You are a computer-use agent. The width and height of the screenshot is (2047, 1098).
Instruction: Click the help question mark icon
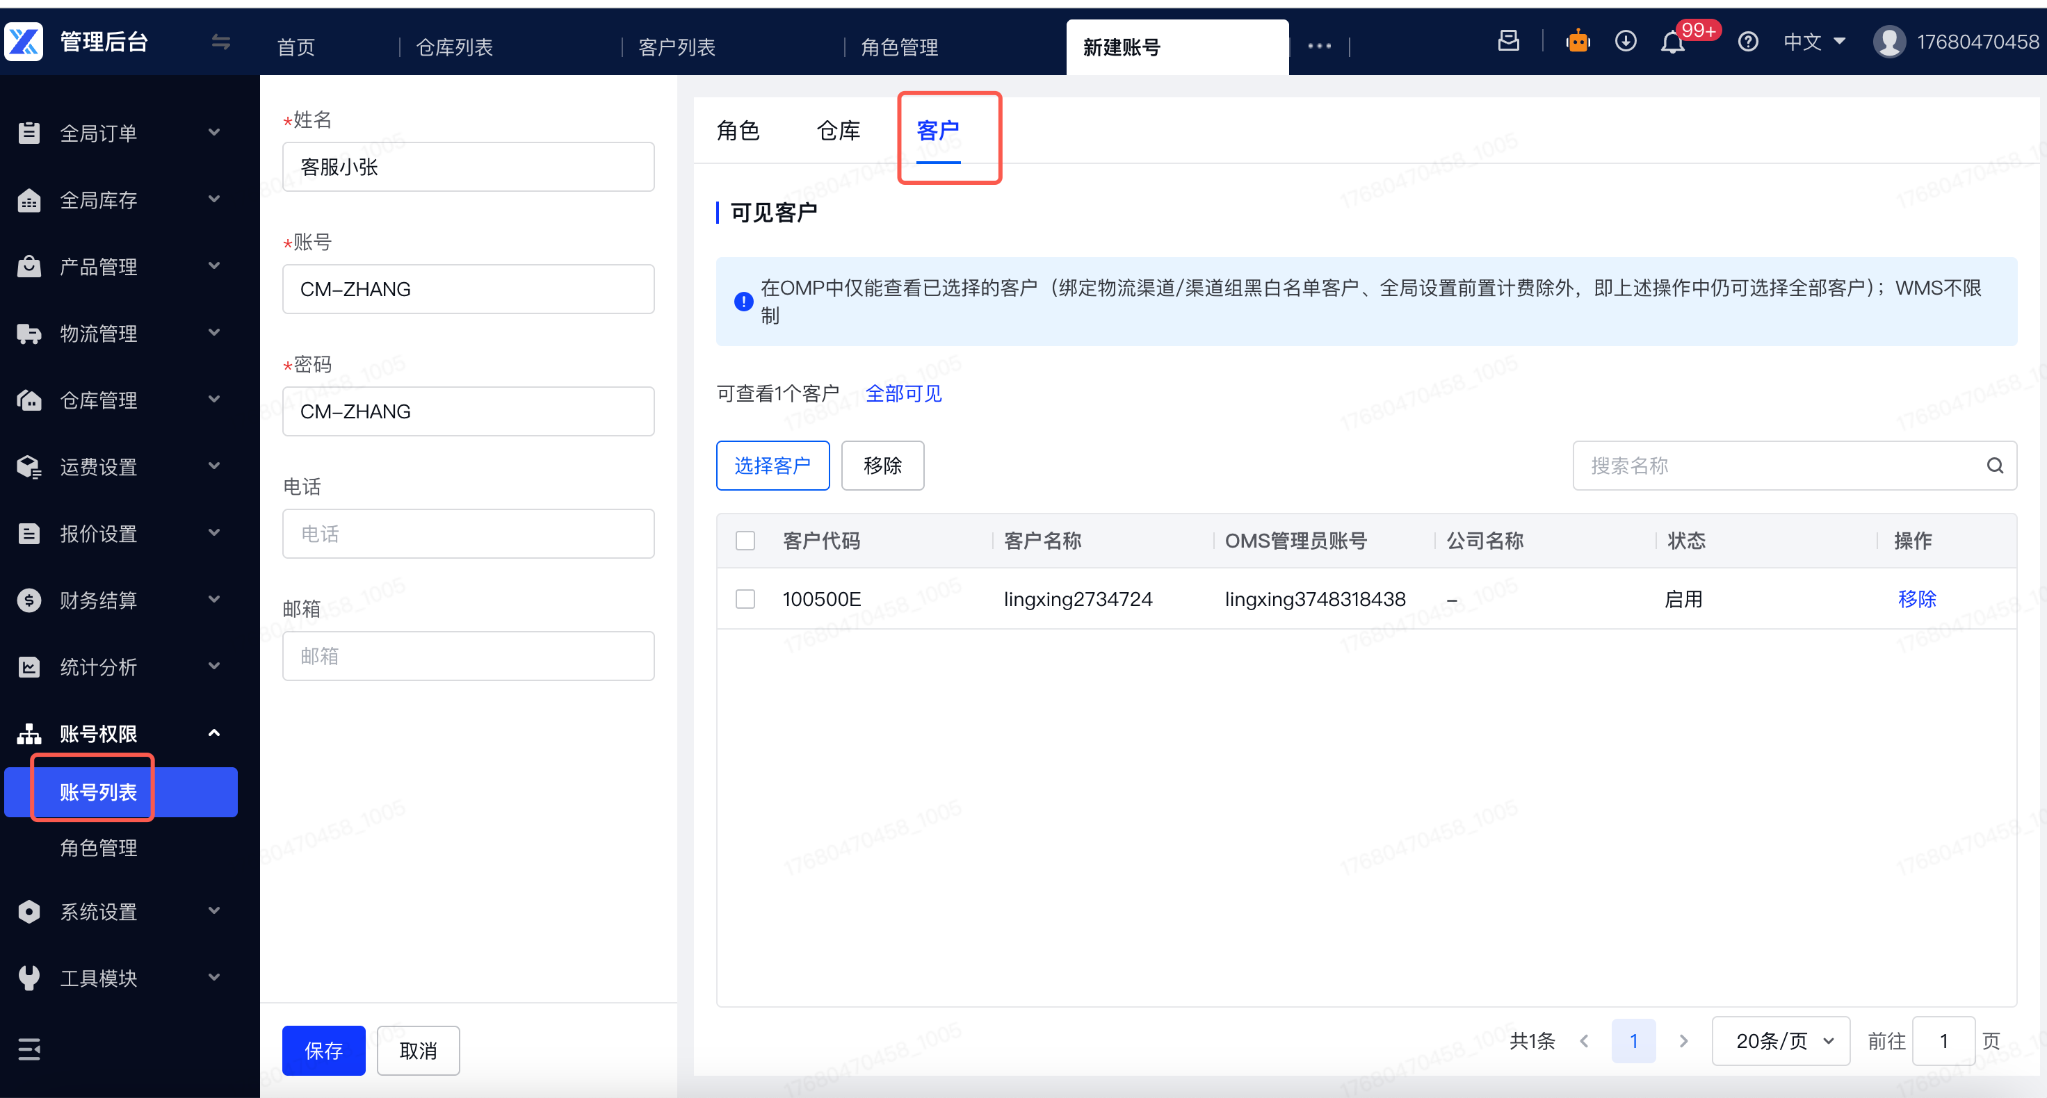tap(1747, 42)
